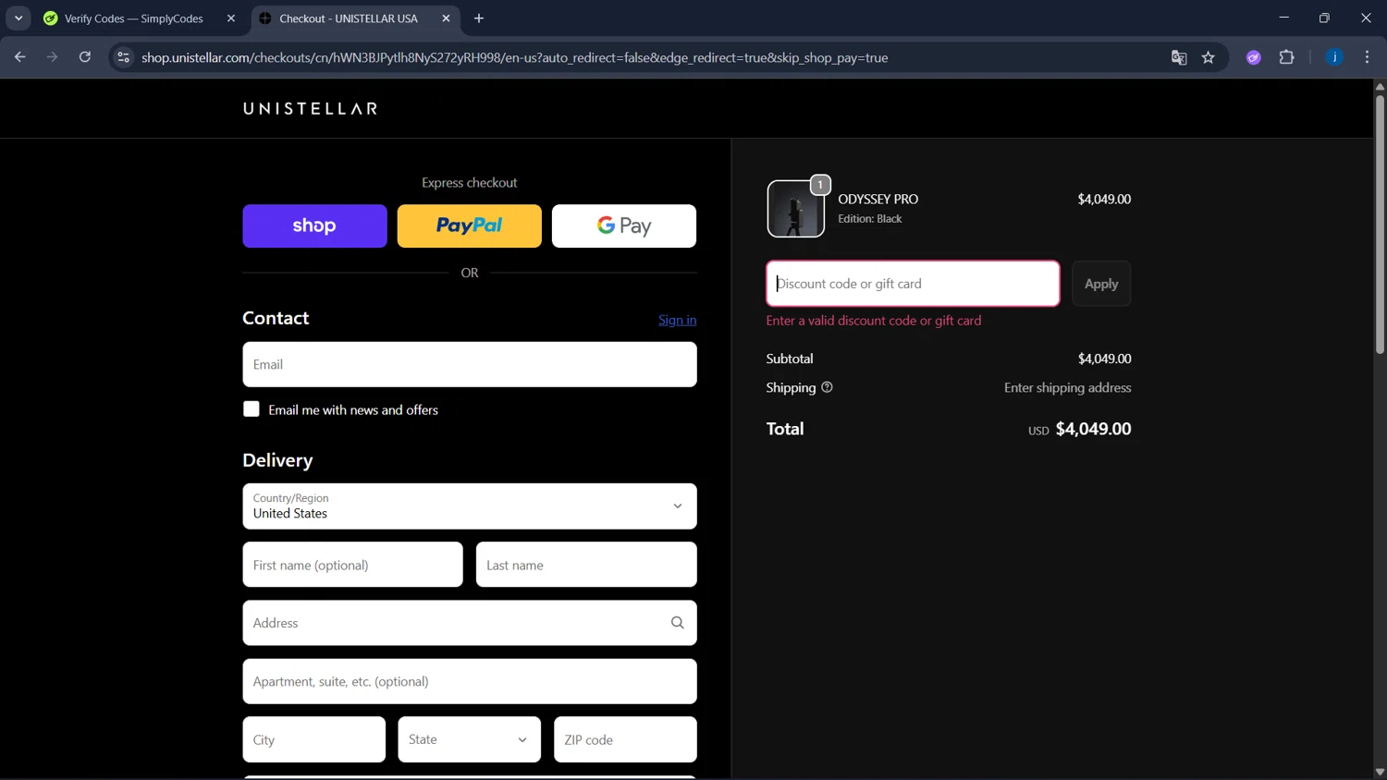Focus the Discount code or gift card field
The image size is (1387, 780).
click(913, 284)
